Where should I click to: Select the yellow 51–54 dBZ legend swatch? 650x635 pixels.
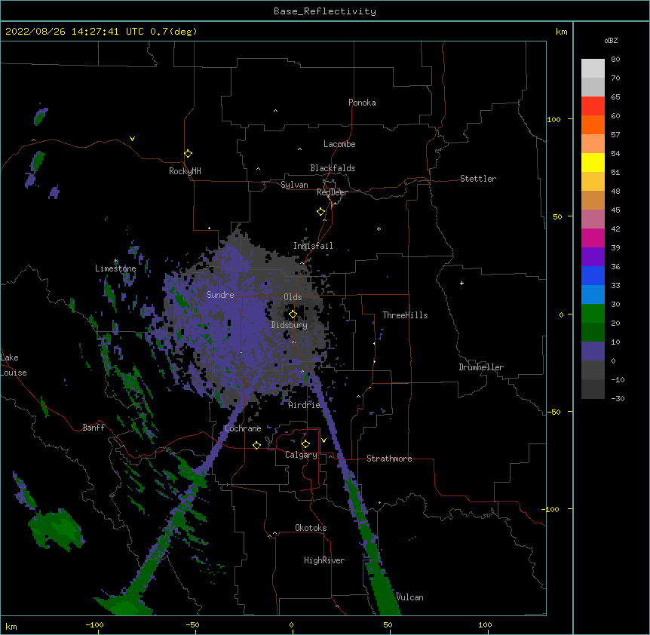[593, 162]
